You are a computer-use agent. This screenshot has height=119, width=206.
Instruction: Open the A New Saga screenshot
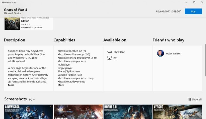tap(29, 112)
